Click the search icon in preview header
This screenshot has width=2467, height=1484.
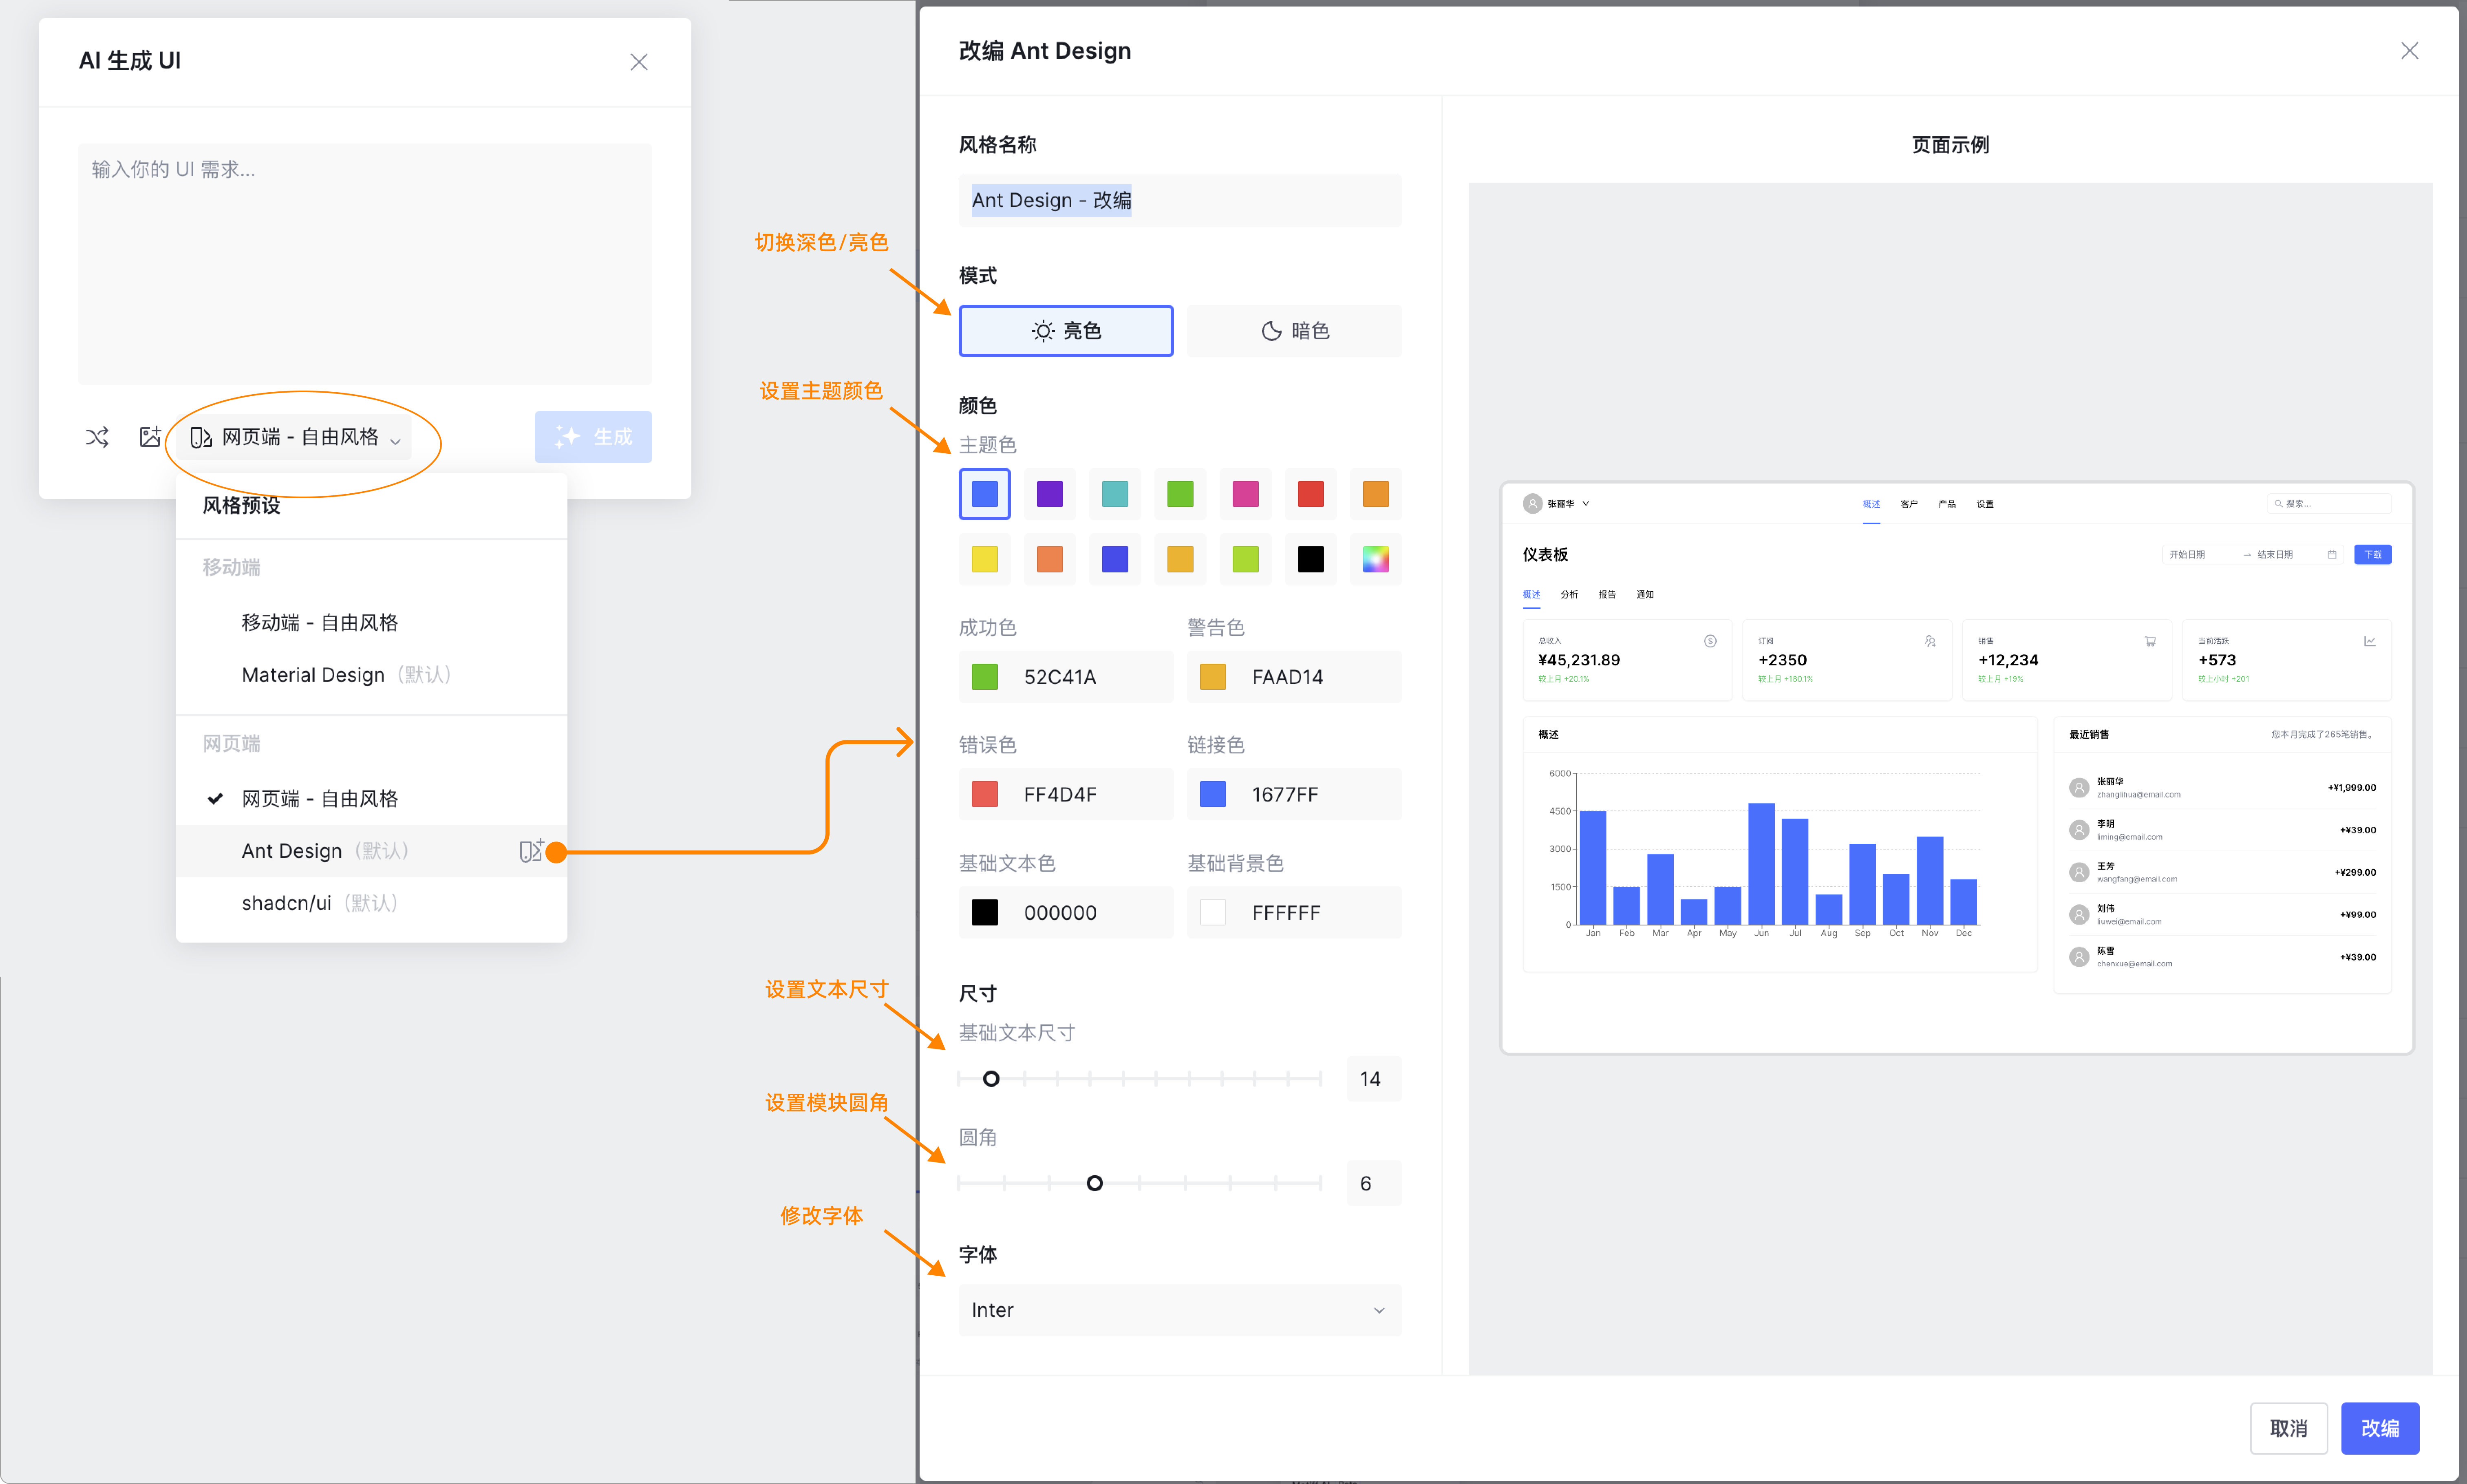tap(2278, 504)
